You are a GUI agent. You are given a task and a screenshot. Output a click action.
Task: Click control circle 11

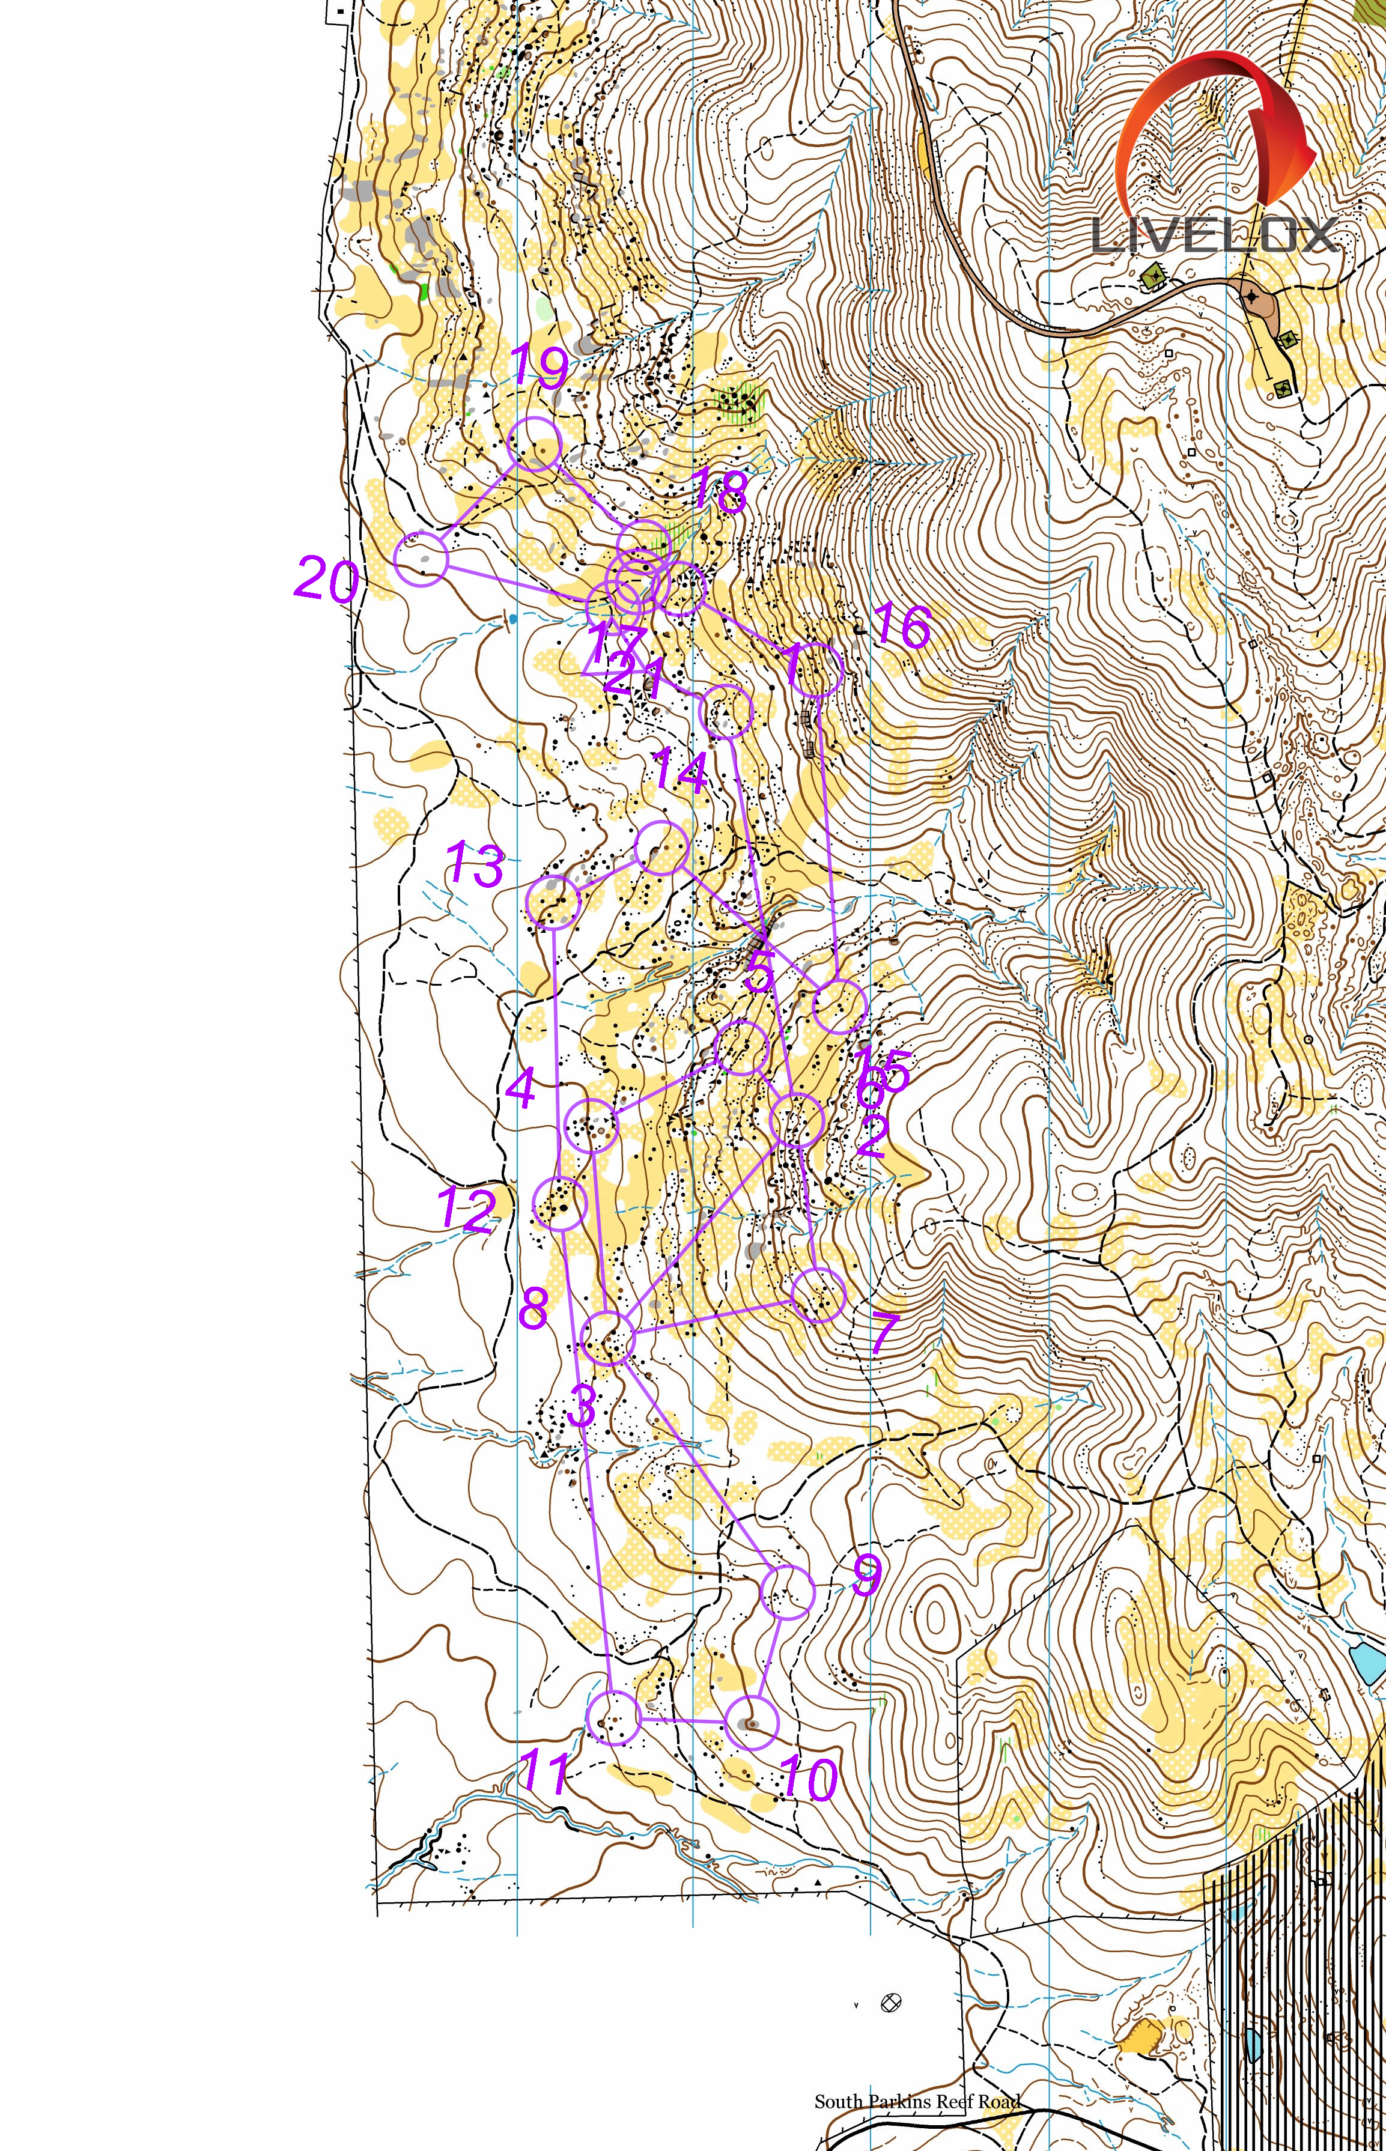click(613, 1717)
